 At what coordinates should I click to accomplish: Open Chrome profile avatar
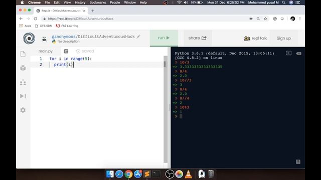292,18
